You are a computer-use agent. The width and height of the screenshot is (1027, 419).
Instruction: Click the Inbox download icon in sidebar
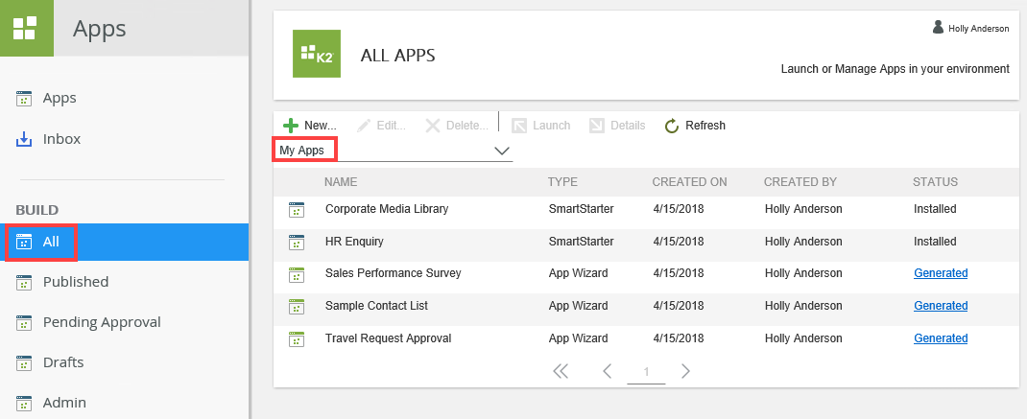pyautogui.click(x=25, y=140)
